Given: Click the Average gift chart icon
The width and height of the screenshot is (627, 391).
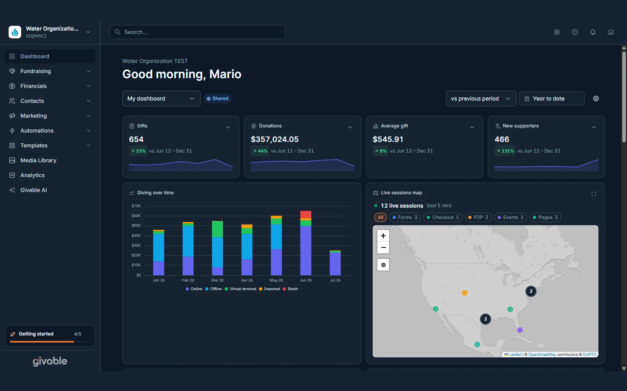Looking at the screenshot, I should 375,126.
